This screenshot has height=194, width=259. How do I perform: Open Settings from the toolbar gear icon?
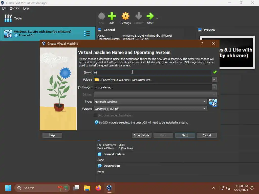(125, 16)
